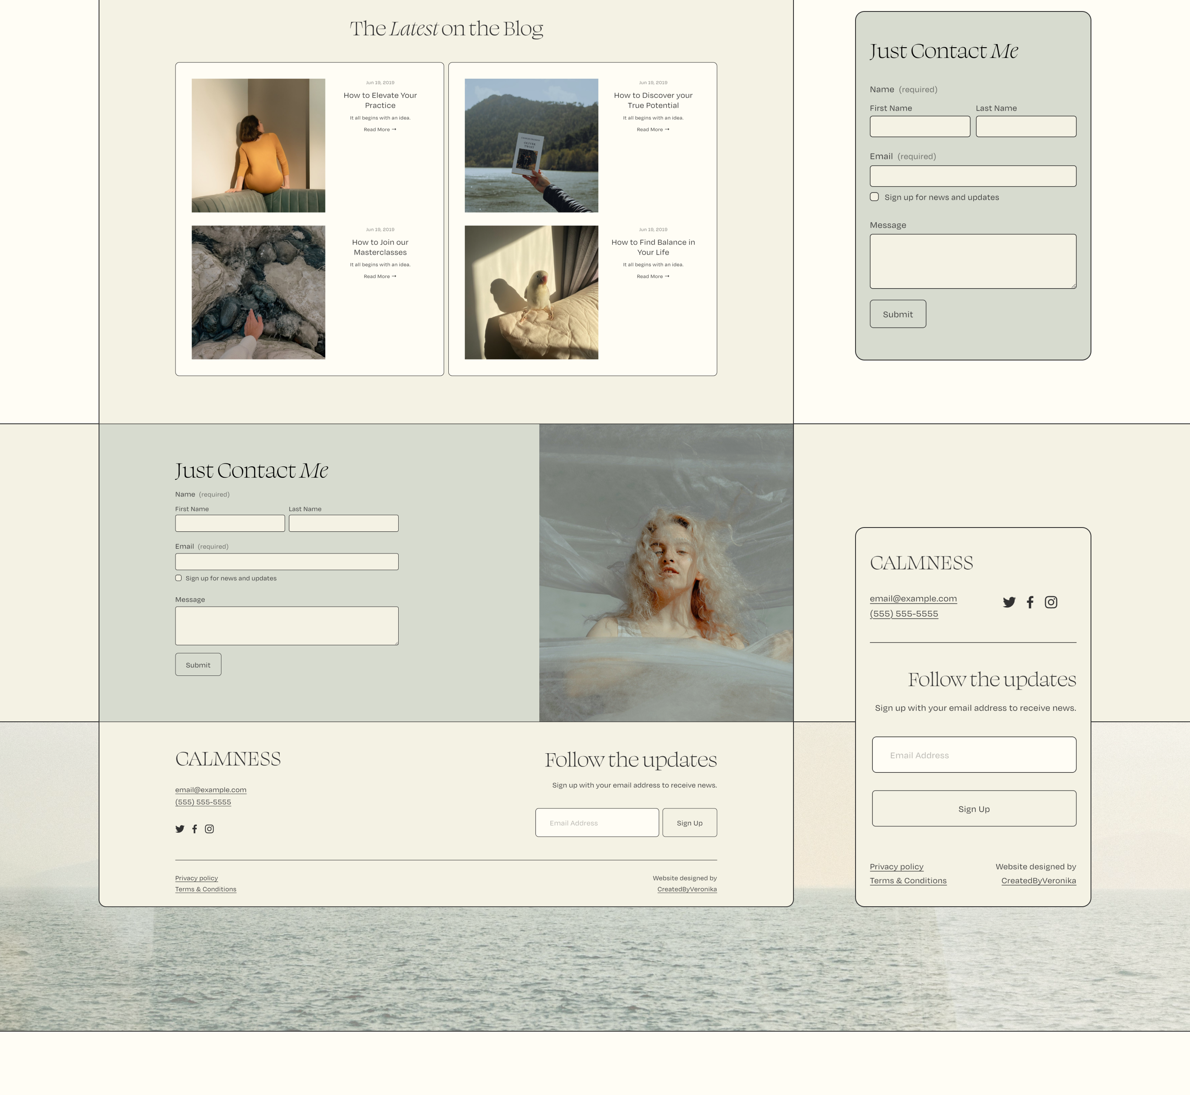Screen dimensions: 1190x1095
Task: Click Sign Up button in desktop footer
Action: (689, 823)
